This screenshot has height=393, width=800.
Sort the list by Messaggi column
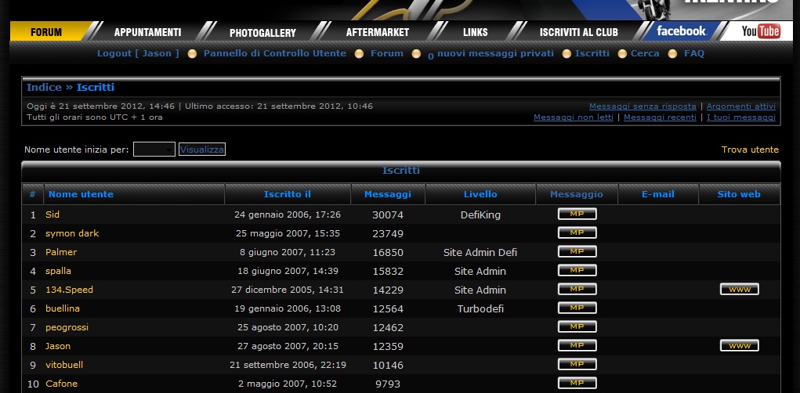(x=387, y=194)
